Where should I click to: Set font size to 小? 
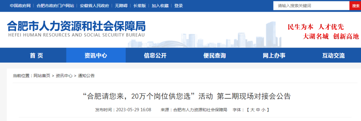(x=263, y=110)
